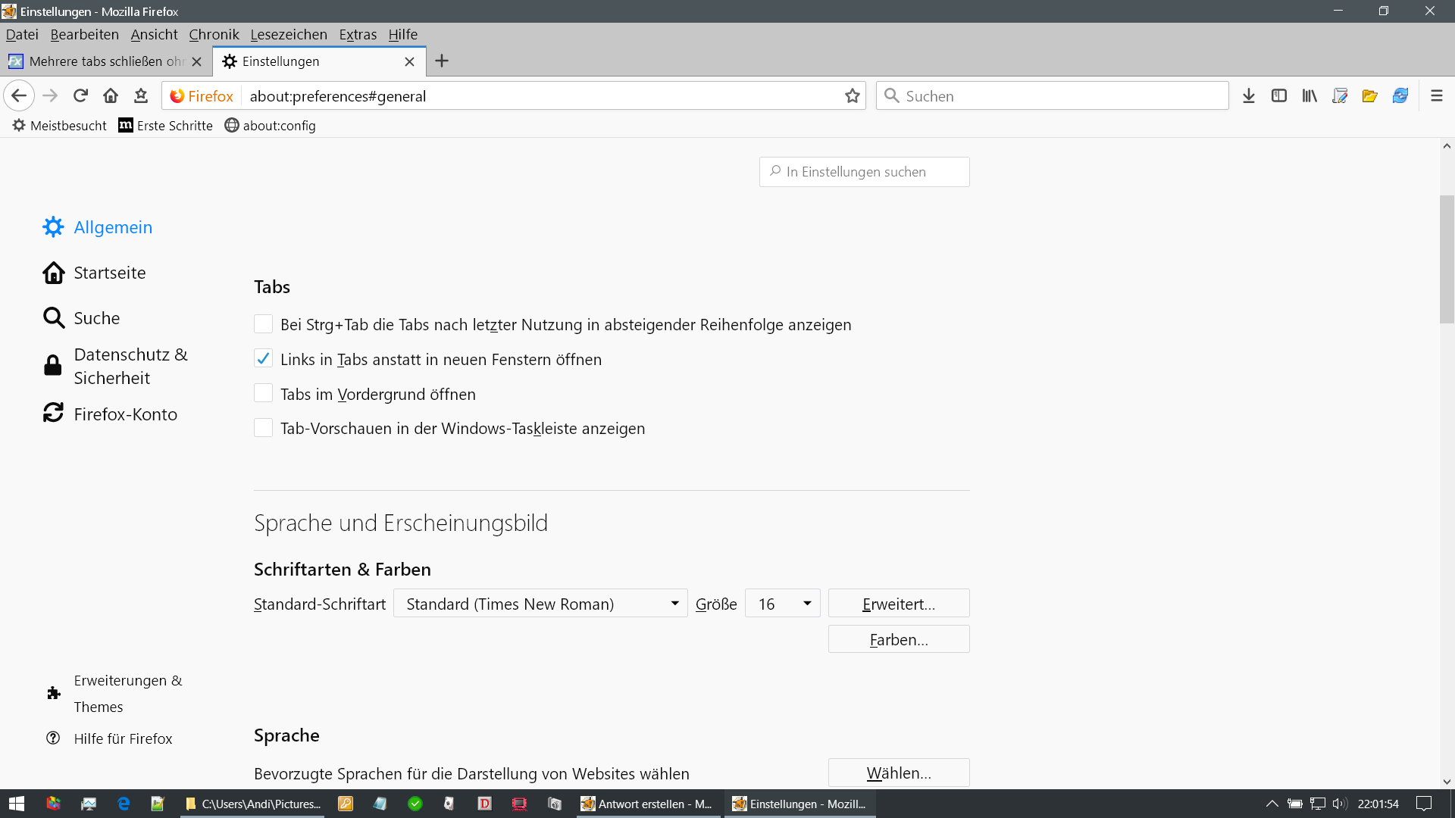Image resolution: width=1455 pixels, height=818 pixels.
Task: Open the hamburger application menu
Action: tap(1437, 95)
